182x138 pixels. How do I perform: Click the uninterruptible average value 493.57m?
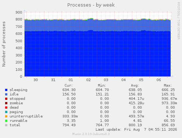136,116
